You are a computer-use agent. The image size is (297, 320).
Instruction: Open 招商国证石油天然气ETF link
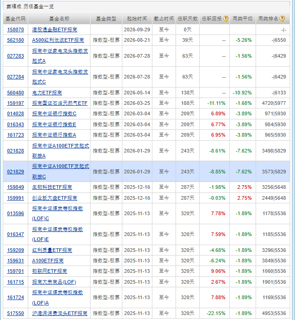coord(60,103)
